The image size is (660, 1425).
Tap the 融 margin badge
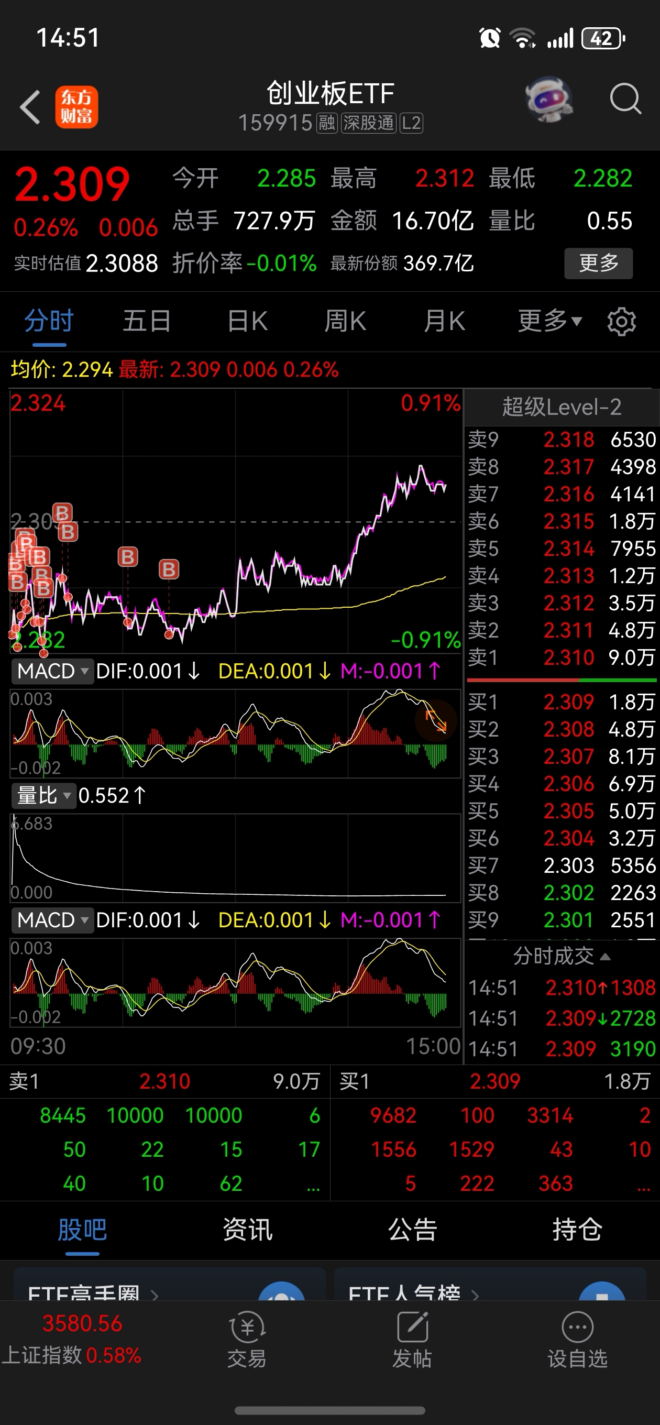[326, 123]
